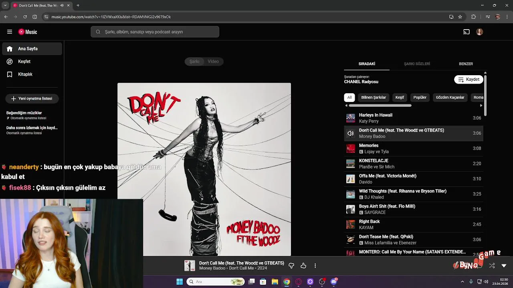Play Wild Thoughts by DJ Khaled

(x=414, y=194)
